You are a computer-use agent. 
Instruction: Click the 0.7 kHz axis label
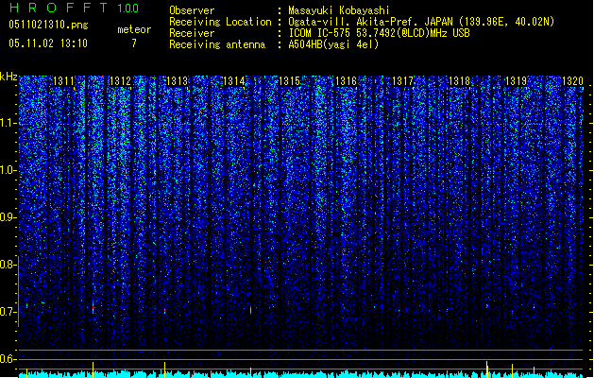pyautogui.click(x=8, y=312)
